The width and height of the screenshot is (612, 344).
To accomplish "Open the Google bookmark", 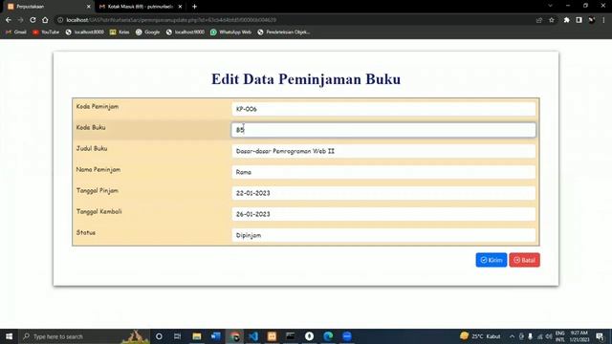I will 147,32.
